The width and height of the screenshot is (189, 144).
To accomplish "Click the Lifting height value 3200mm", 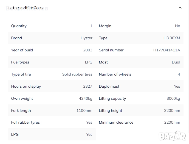I will tap(172, 110).
